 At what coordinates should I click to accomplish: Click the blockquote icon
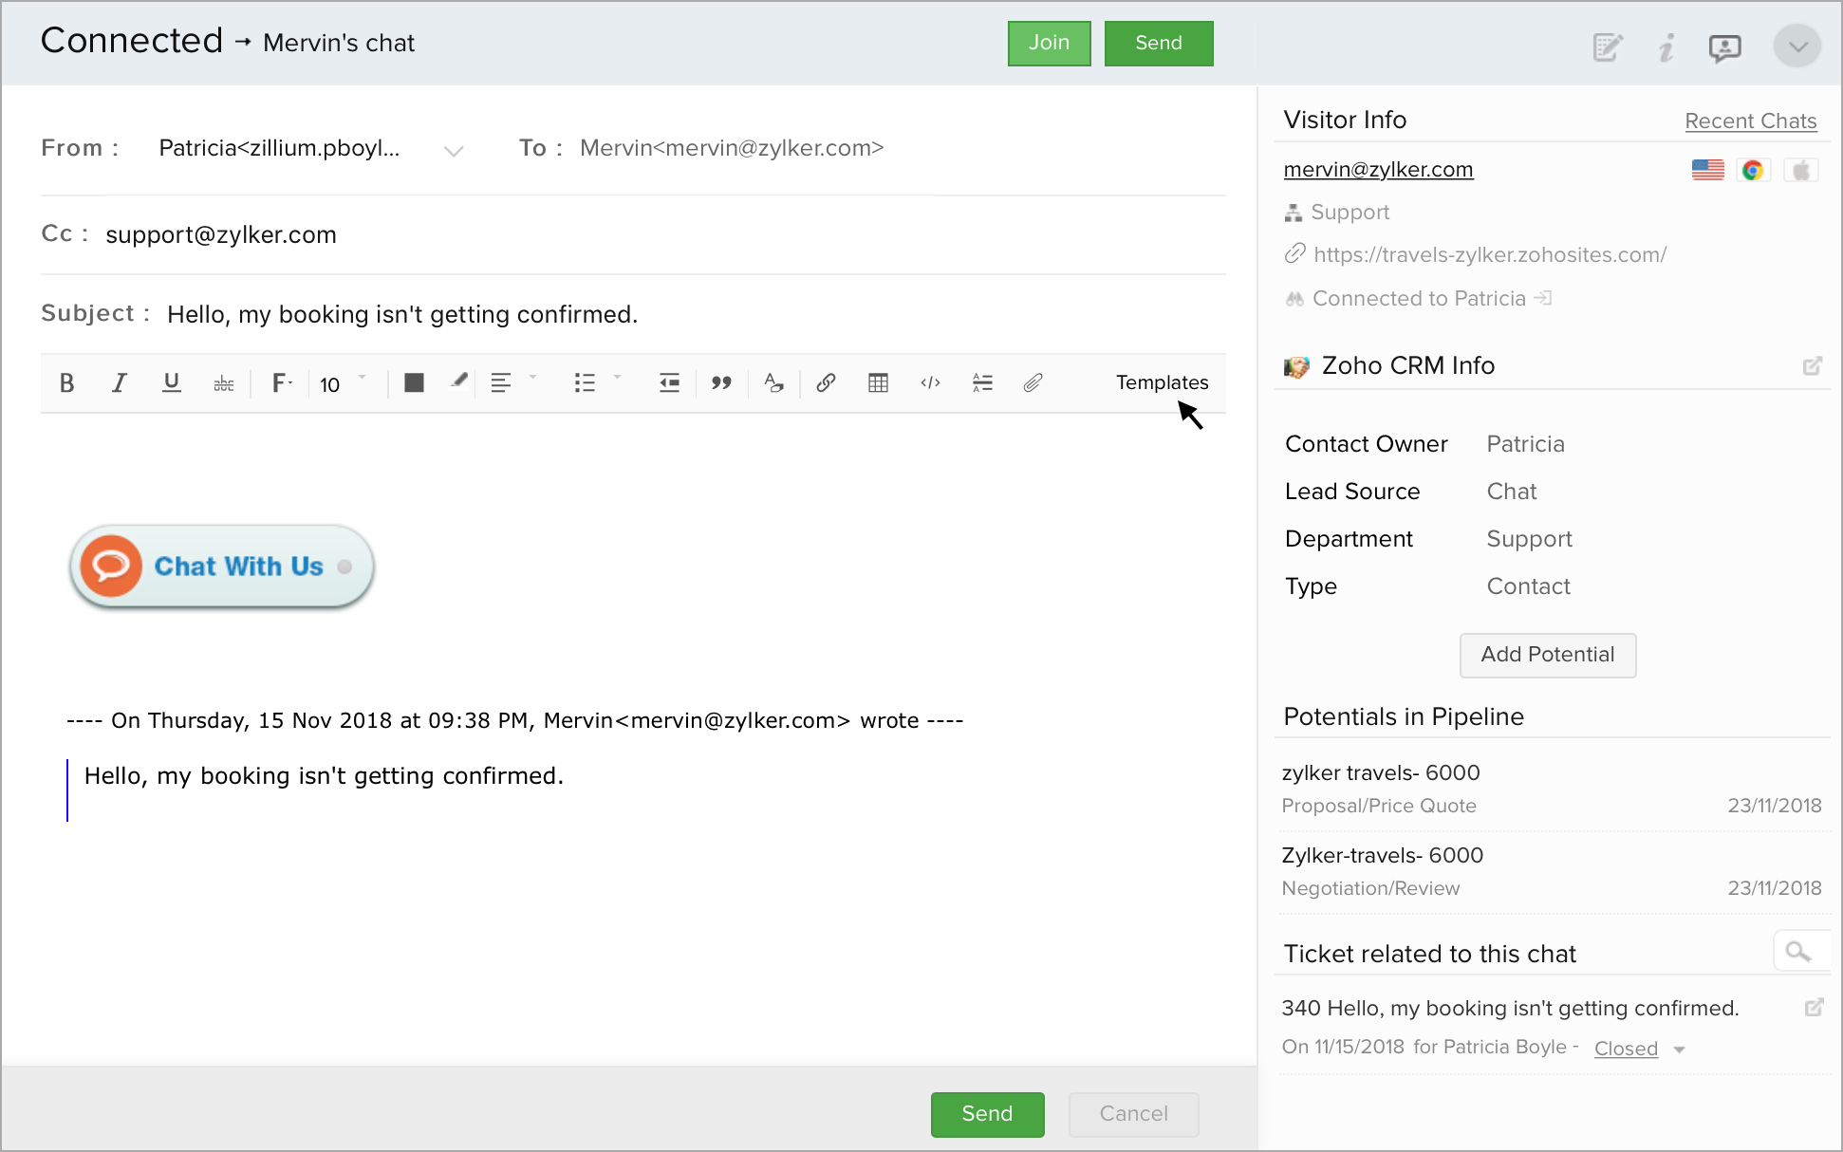click(721, 382)
